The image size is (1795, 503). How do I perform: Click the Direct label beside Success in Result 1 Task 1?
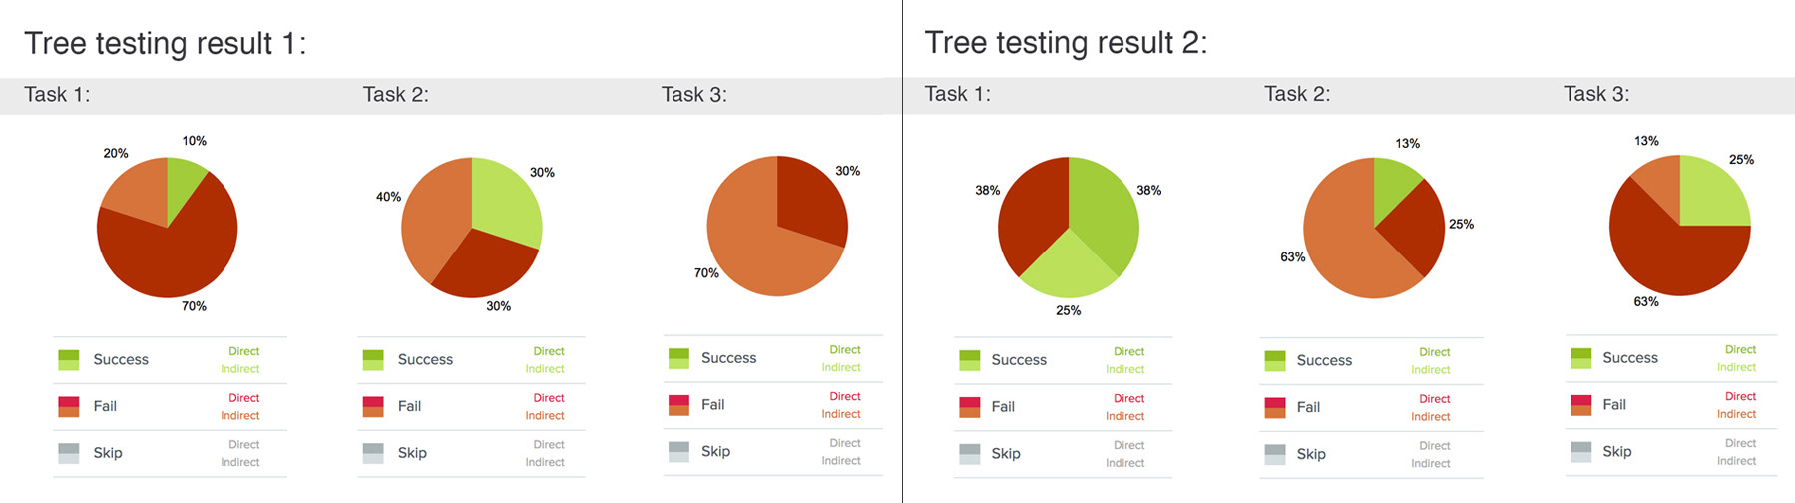(243, 351)
